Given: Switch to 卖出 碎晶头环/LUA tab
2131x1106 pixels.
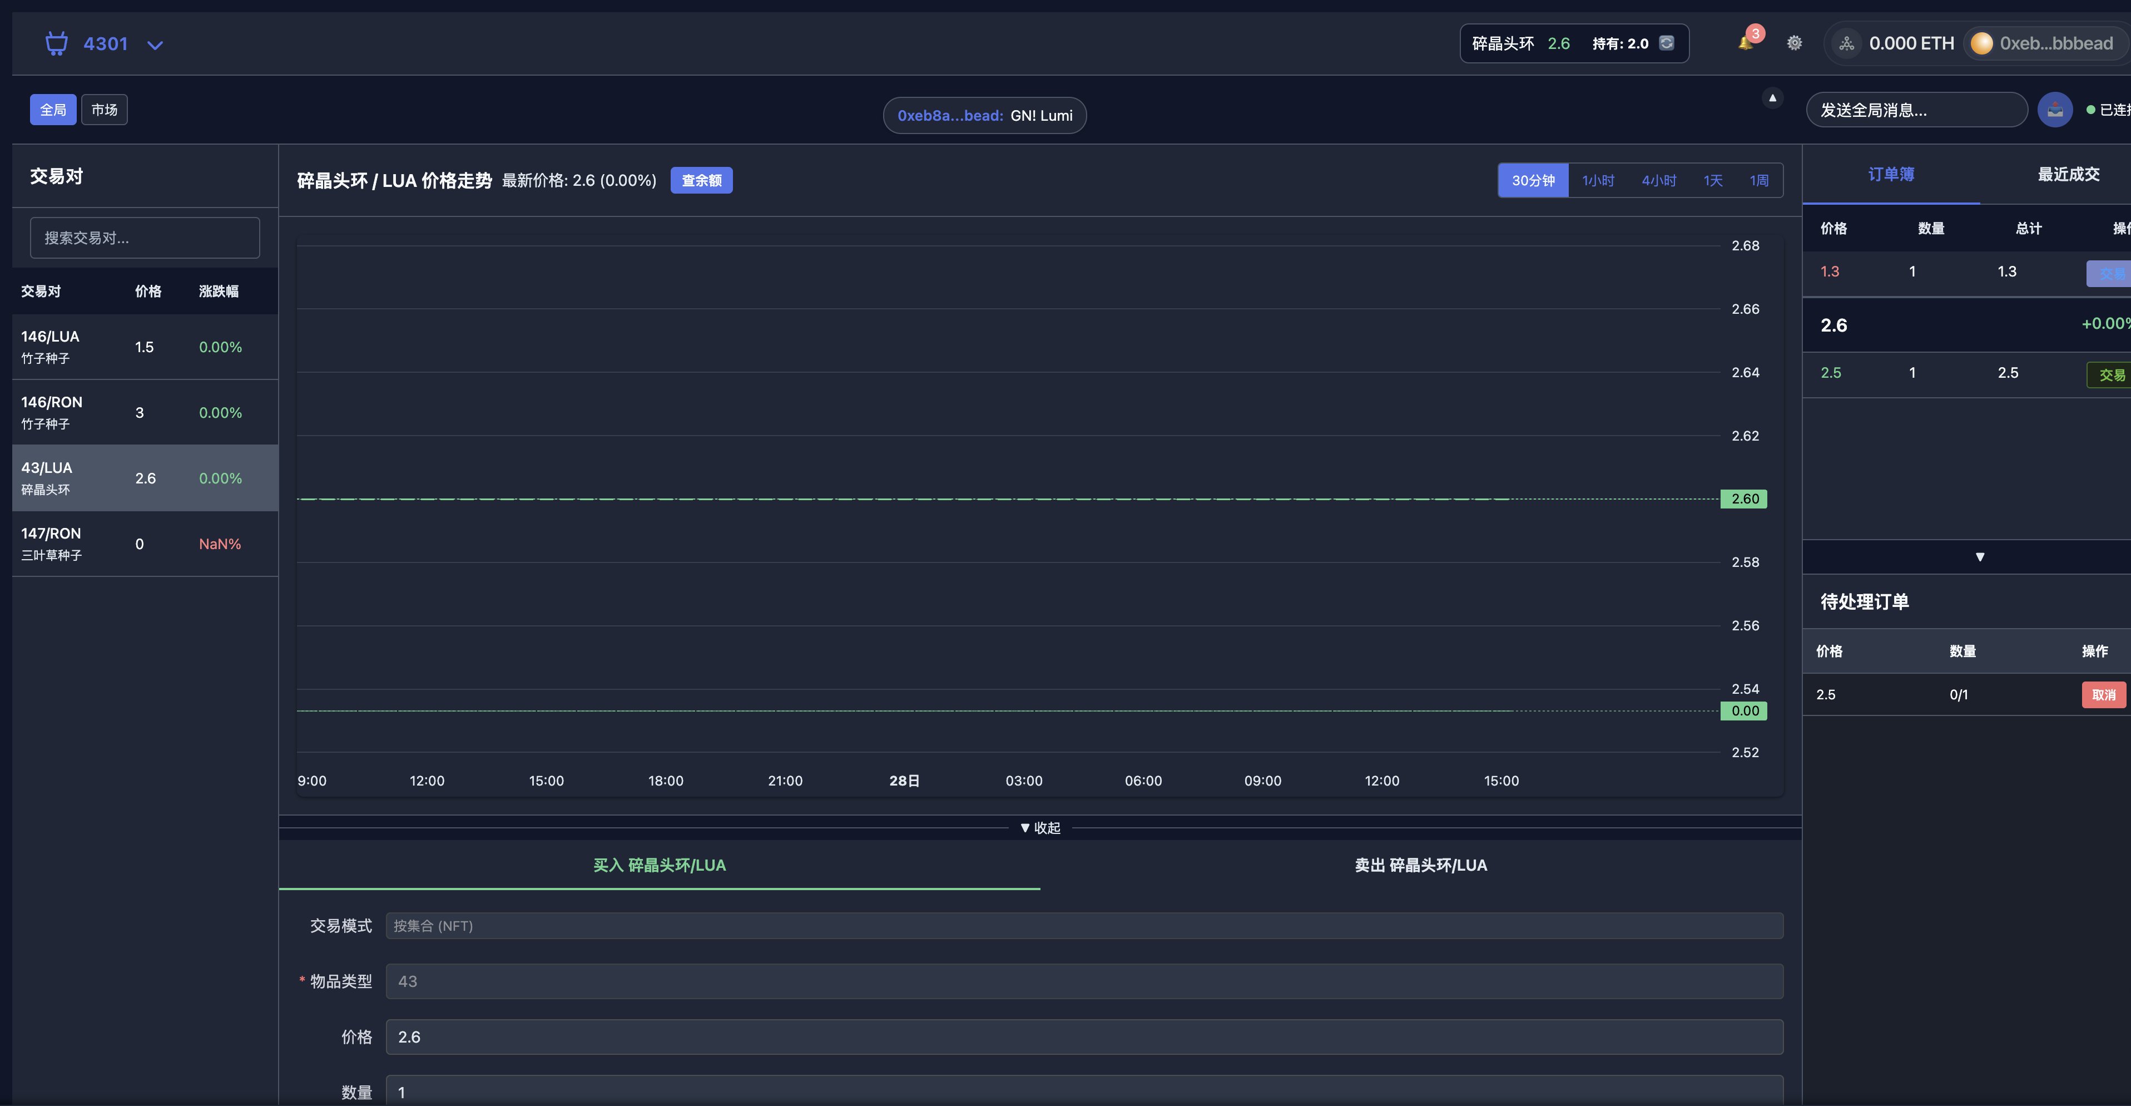Looking at the screenshot, I should coord(1420,865).
